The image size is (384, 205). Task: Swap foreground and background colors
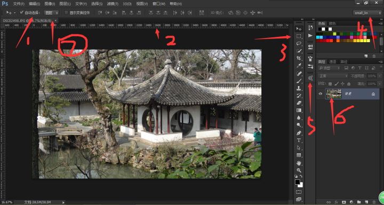301,176
